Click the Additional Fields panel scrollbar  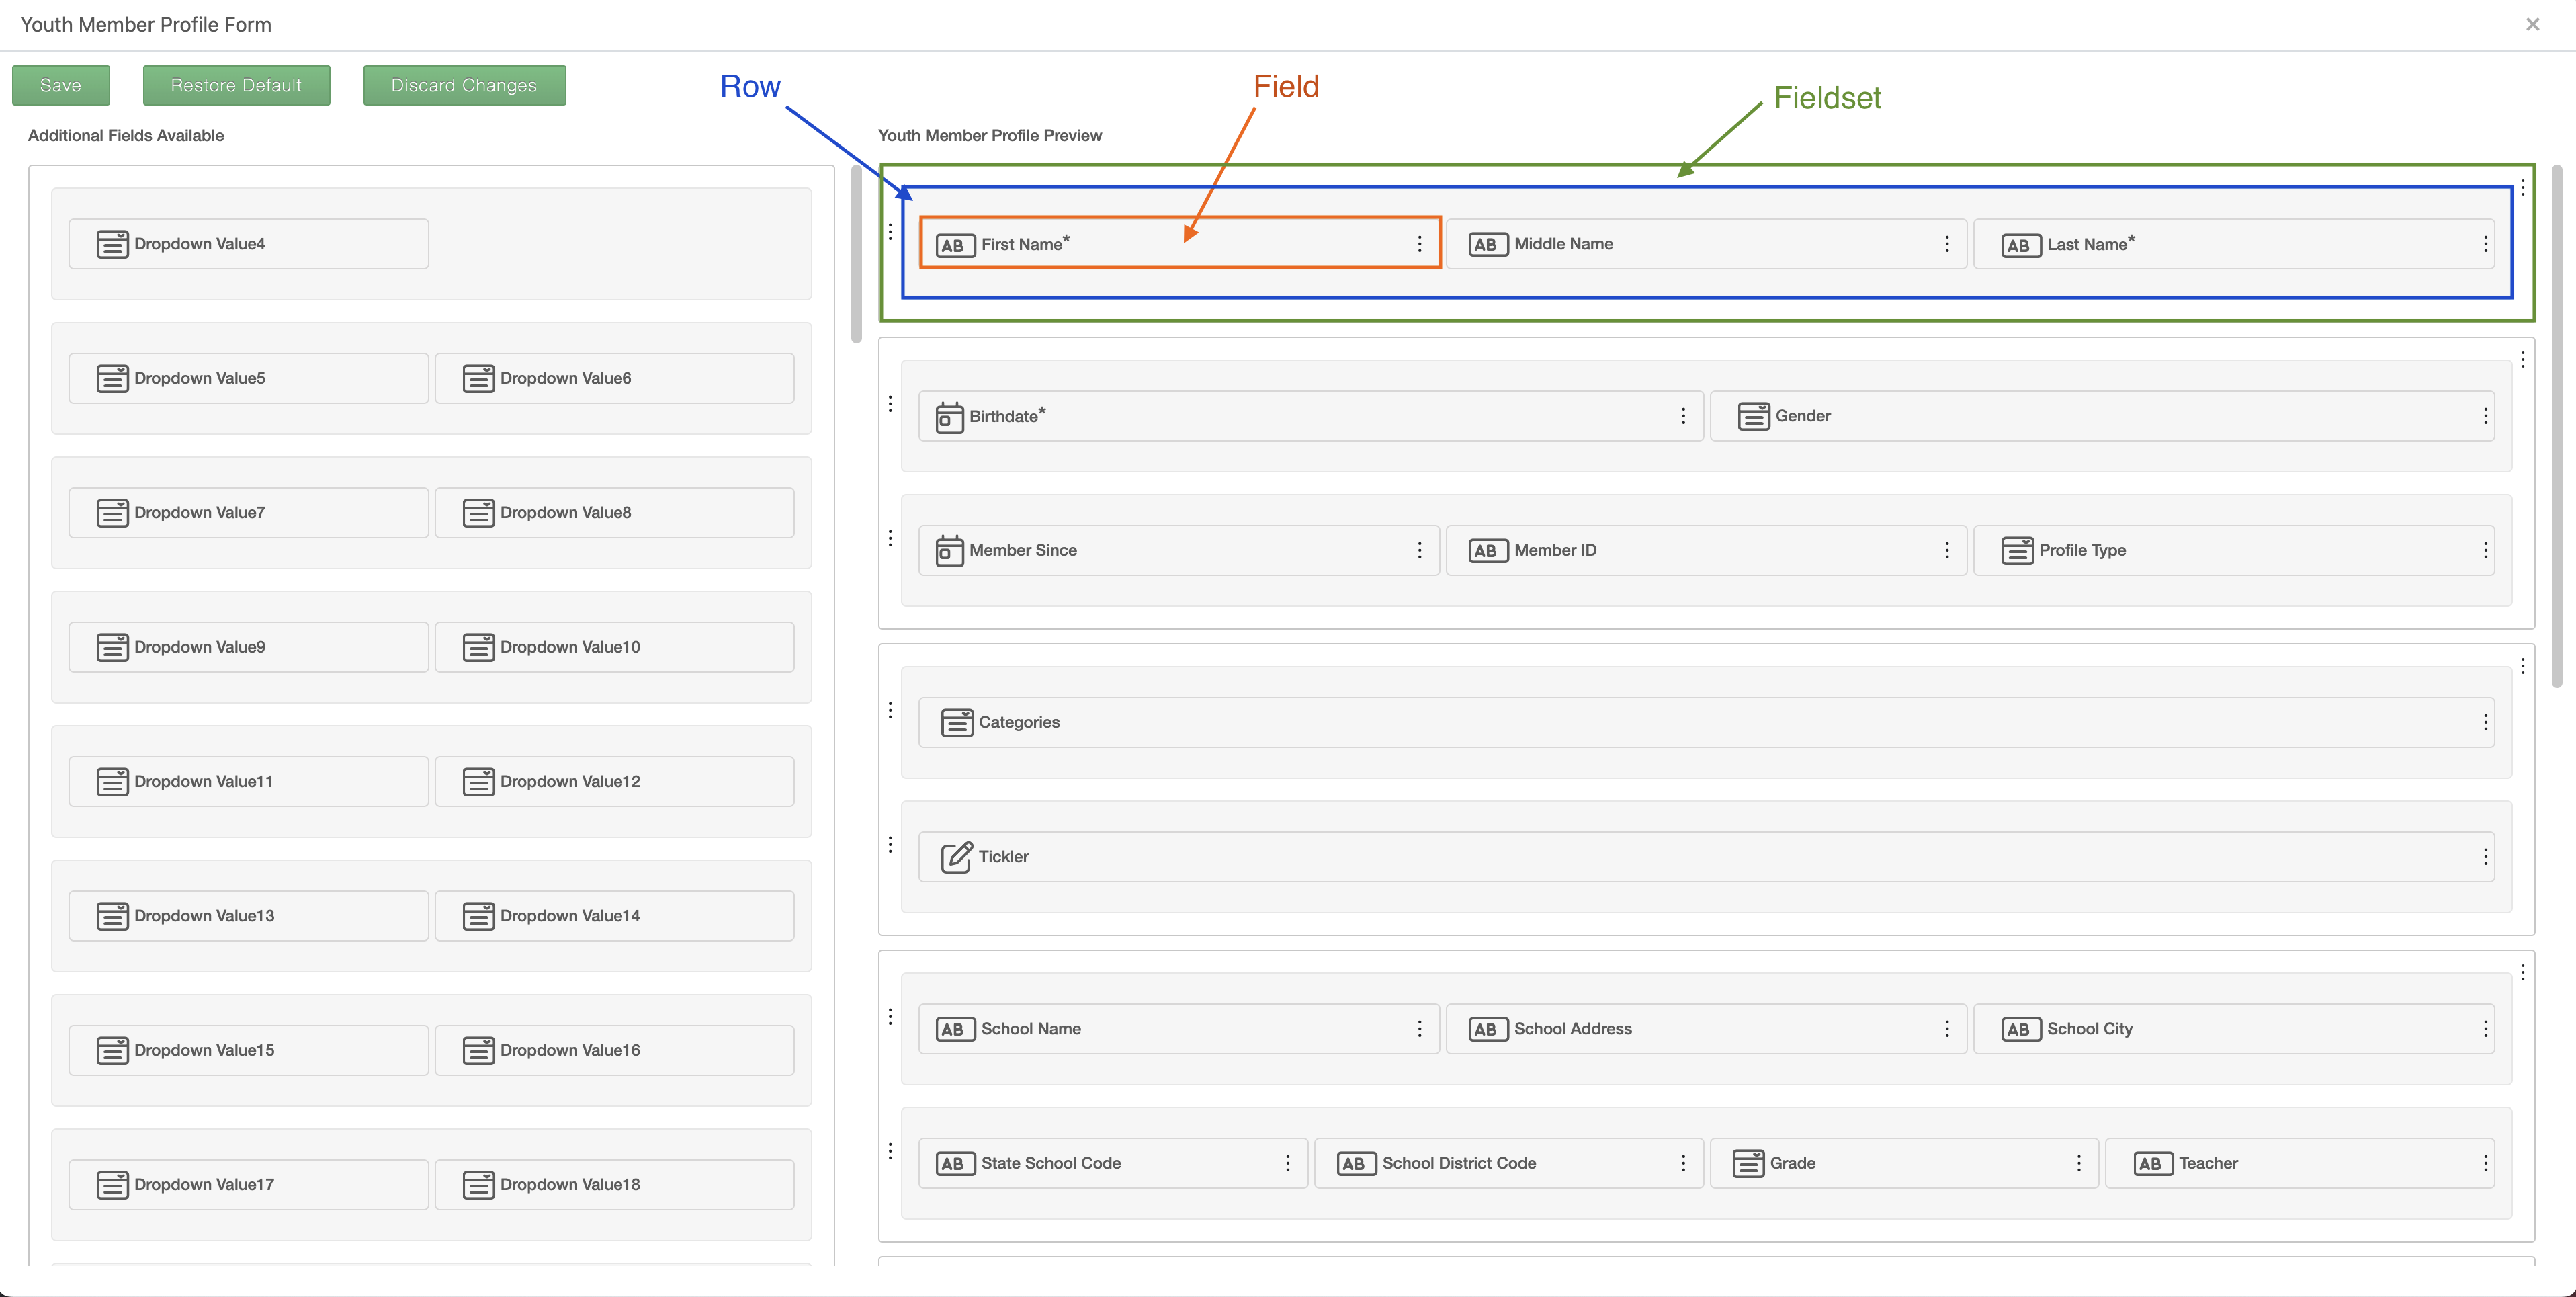pyautogui.click(x=856, y=255)
